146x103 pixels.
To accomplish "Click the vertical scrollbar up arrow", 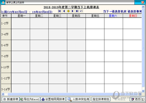I will coord(143,7).
